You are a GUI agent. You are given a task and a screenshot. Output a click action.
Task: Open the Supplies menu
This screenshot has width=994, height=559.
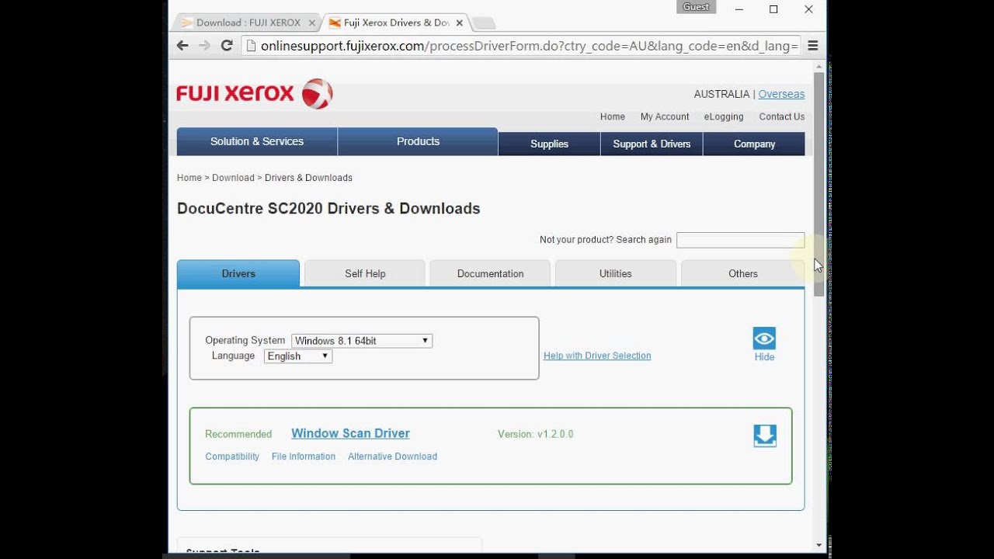pyautogui.click(x=549, y=144)
